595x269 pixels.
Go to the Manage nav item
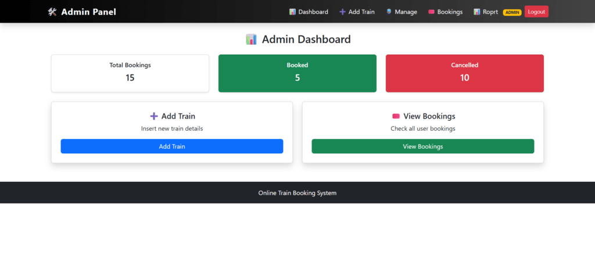[x=402, y=12]
